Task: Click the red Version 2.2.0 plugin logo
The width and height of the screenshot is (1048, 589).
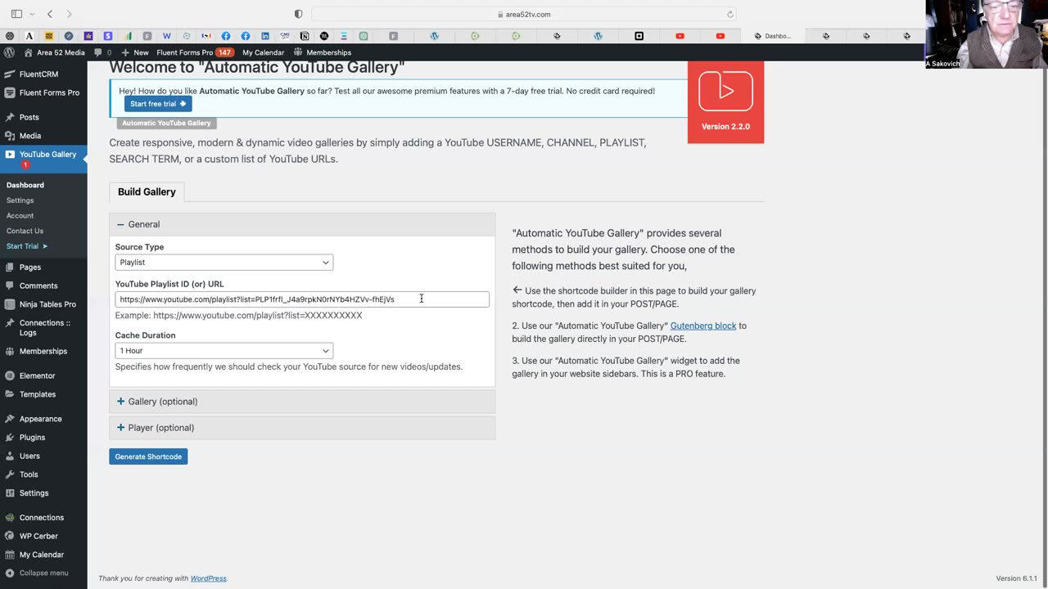Action: pos(725,101)
